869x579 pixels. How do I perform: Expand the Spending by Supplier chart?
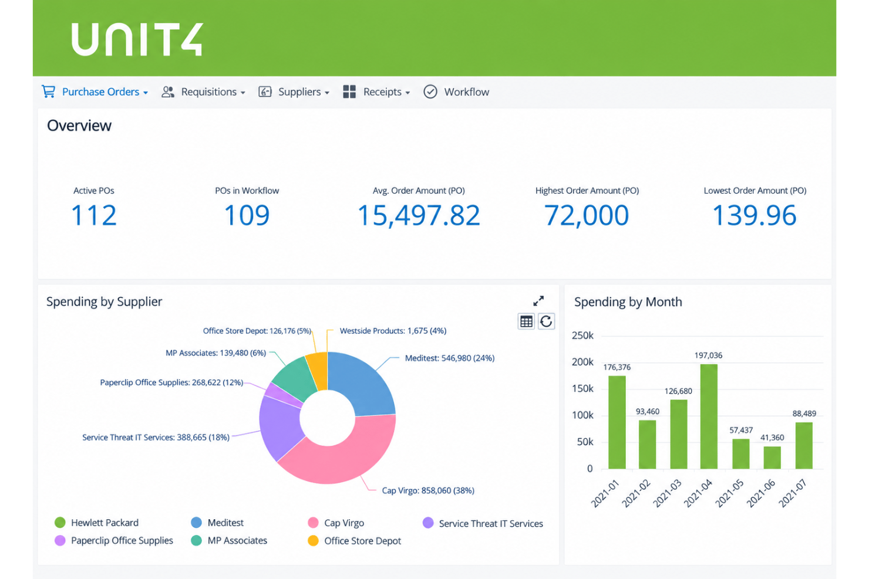click(538, 301)
